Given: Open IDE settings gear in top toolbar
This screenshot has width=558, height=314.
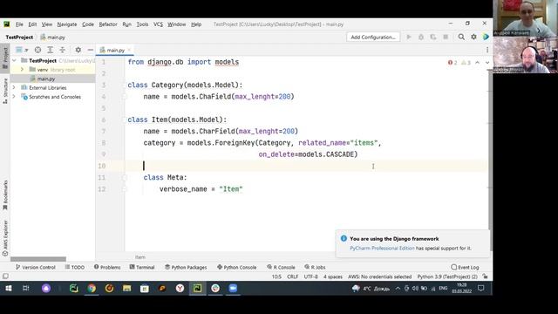Looking at the screenshot, I should point(473,37).
